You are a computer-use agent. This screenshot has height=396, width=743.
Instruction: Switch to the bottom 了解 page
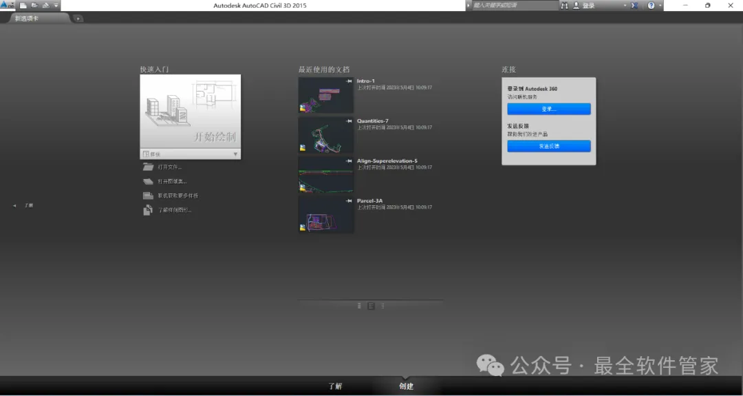(x=335, y=386)
